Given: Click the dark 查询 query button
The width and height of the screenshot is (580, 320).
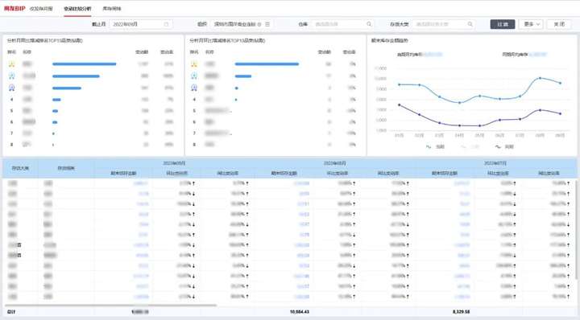Looking at the screenshot, I should (503, 24).
